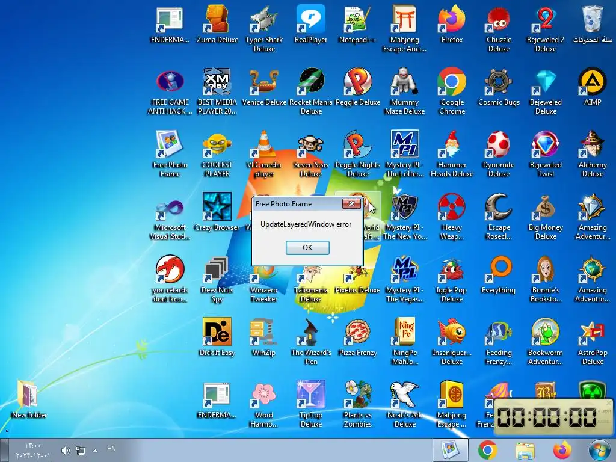Select the Rocket Mania Deluxe icon
The width and height of the screenshot is (616, 462).
click(311, 91)
